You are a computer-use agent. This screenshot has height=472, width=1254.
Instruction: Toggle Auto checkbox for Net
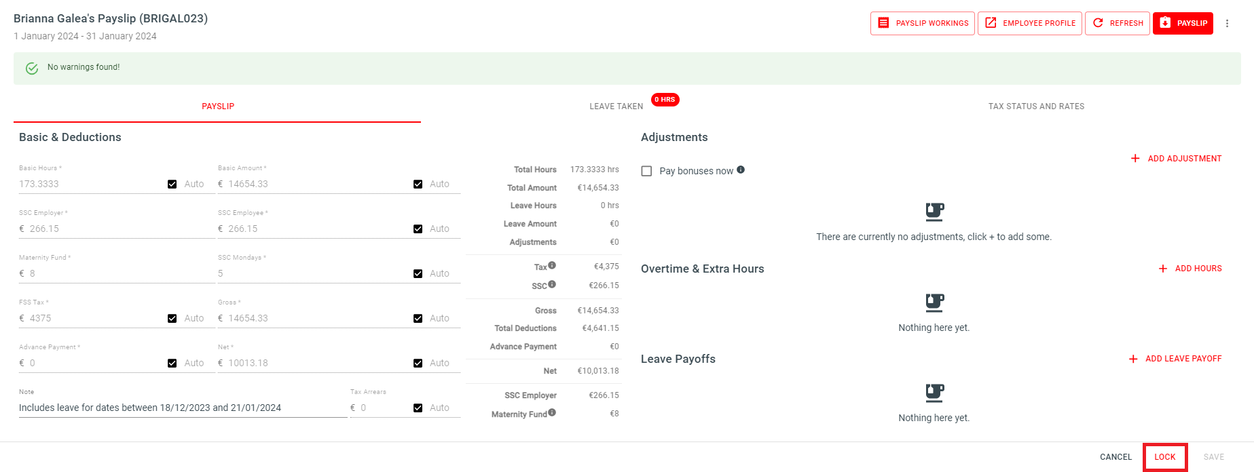[418, 363]
